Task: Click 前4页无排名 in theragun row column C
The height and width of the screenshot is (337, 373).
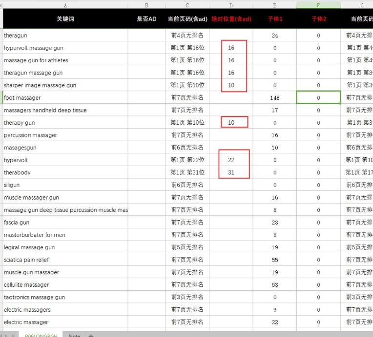Action: coord(187,36)
